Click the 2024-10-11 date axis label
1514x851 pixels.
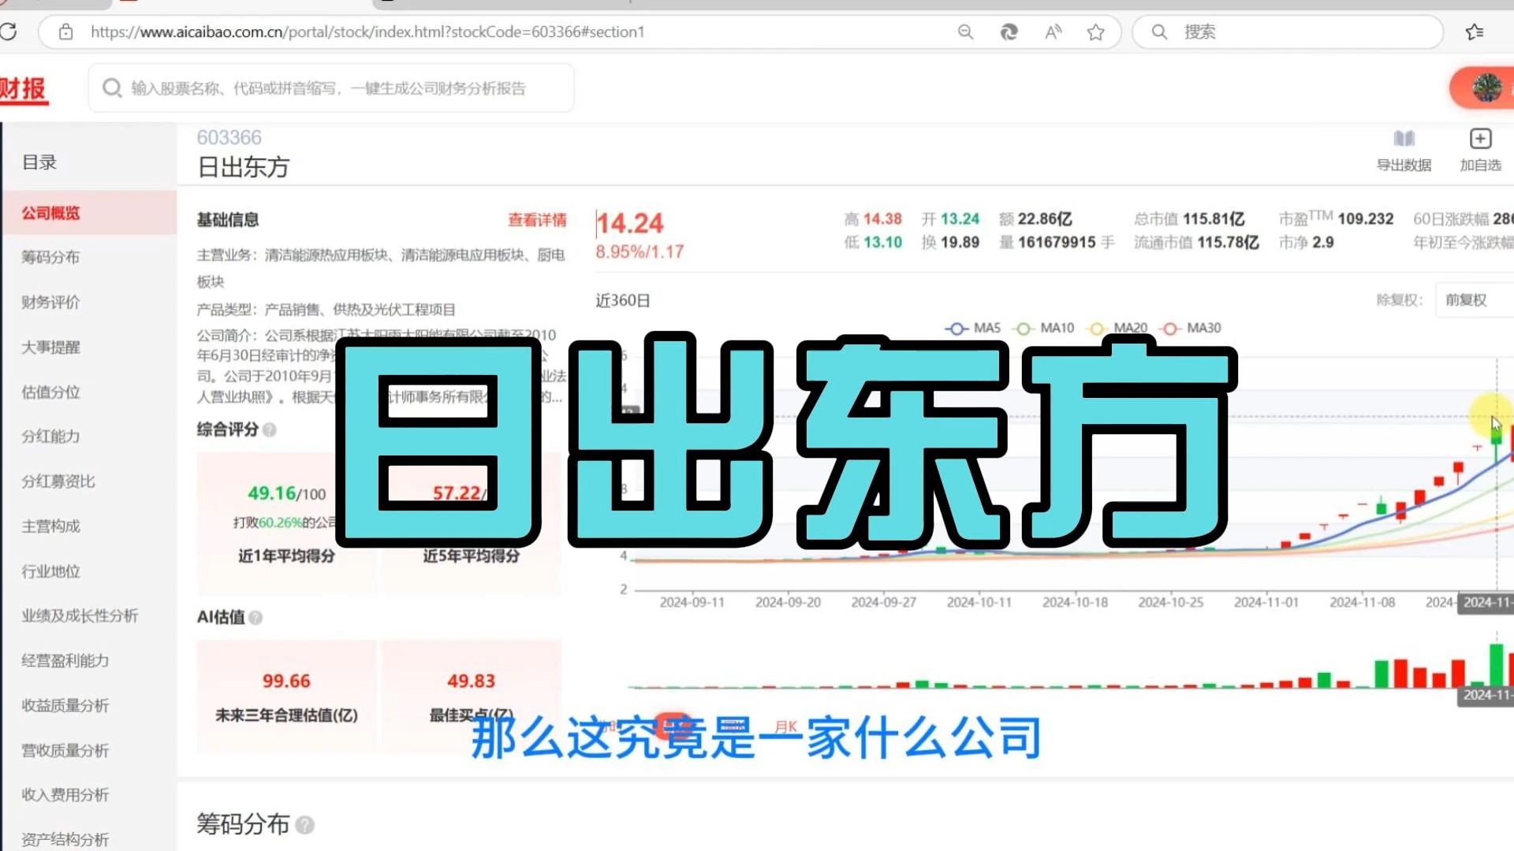pos(979,602)
